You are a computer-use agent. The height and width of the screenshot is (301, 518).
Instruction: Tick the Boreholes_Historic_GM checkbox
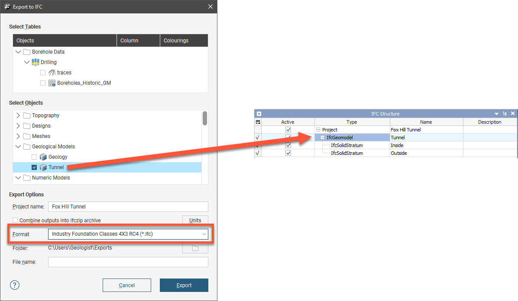point(42,83)
